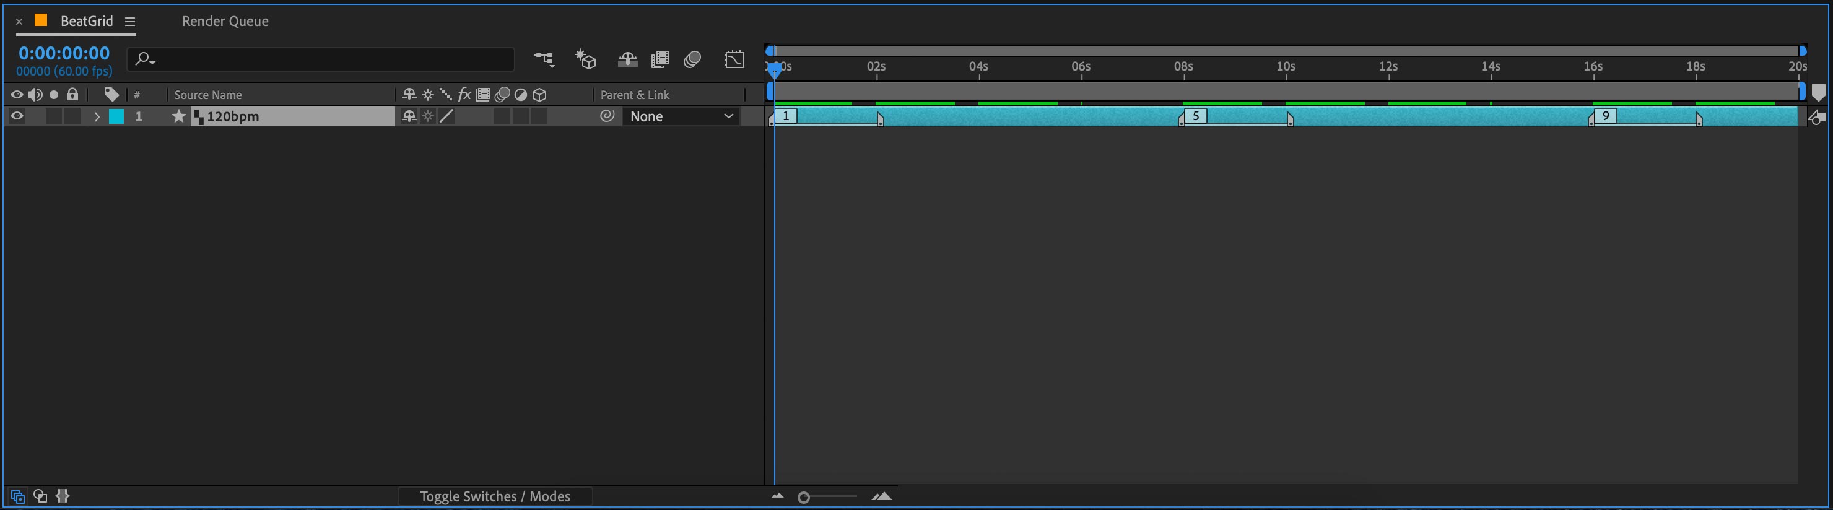Image resolution: width=1833 pixels, height=510 pixels.
Task: Click the Lock column header icon
Action: point(72,94)
